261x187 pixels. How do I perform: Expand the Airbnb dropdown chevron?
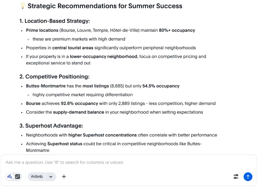point(51,177)
